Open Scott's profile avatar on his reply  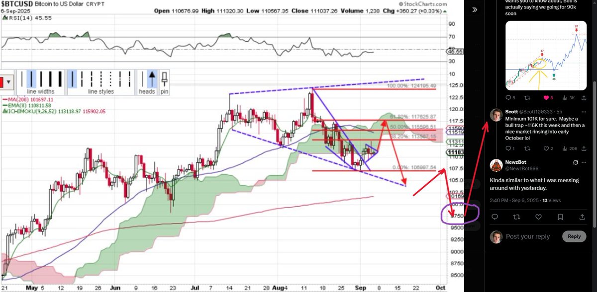click(x=497, y=115)
